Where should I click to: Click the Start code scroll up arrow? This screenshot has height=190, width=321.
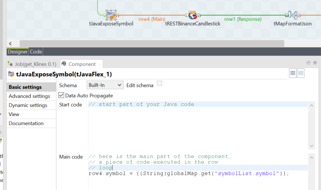click(x=312, y=105)
